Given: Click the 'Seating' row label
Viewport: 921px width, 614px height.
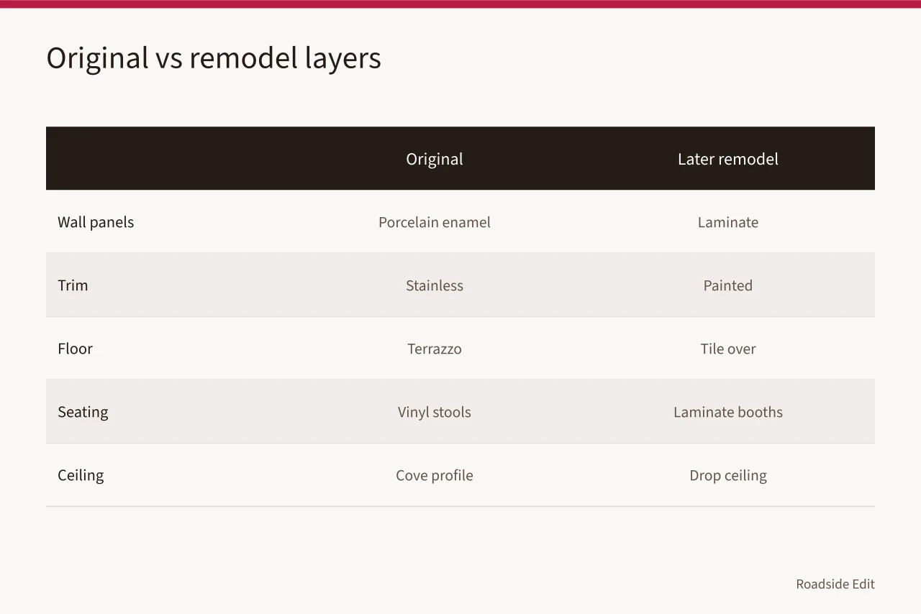Looking at the screenshot, I should 83,412.
